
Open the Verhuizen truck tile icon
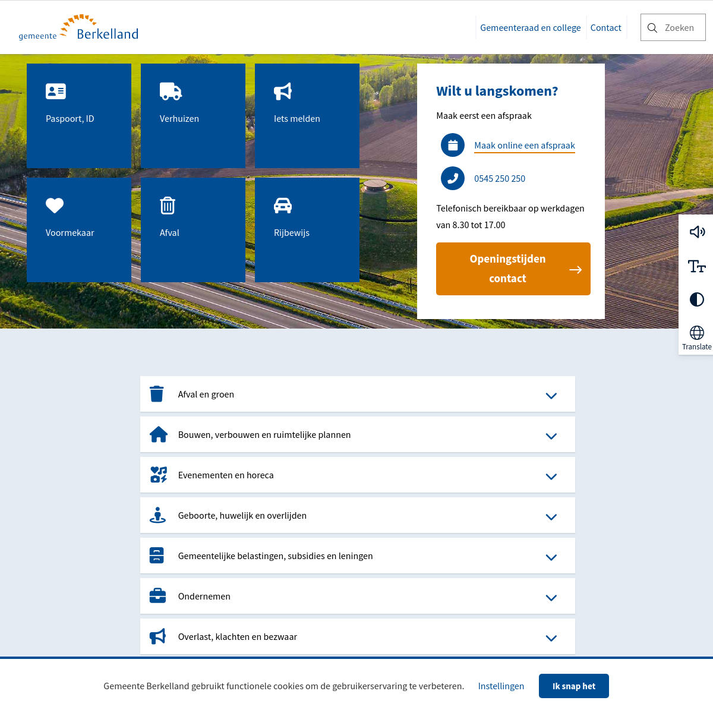(x=171, y=91)
